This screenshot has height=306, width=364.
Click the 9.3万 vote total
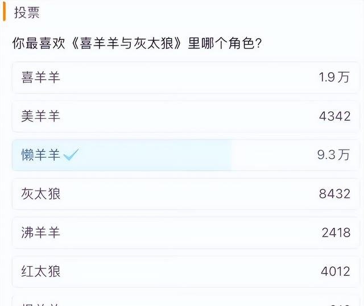click(x=334, y=155)
